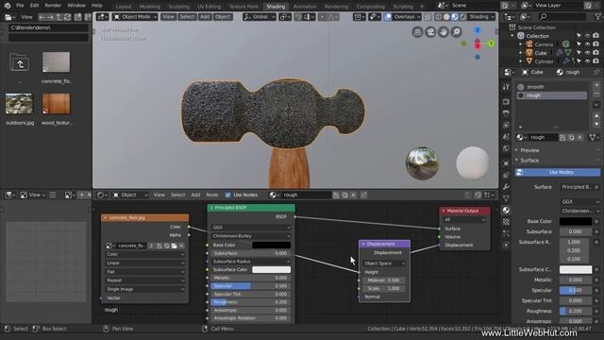The height and width of the screenshot is (340, 604).
Task: Click the Use Nodes button in properties
Action: coord(558,172)
